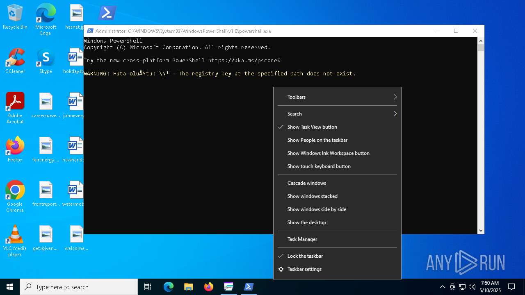The image size is (525, 295).
Task: Select the hasnet image file on desktop
Action: coord(75,17)
